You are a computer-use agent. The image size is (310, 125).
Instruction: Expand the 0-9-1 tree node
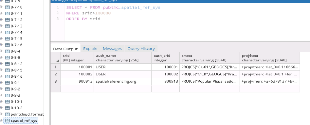pos(1,83)
